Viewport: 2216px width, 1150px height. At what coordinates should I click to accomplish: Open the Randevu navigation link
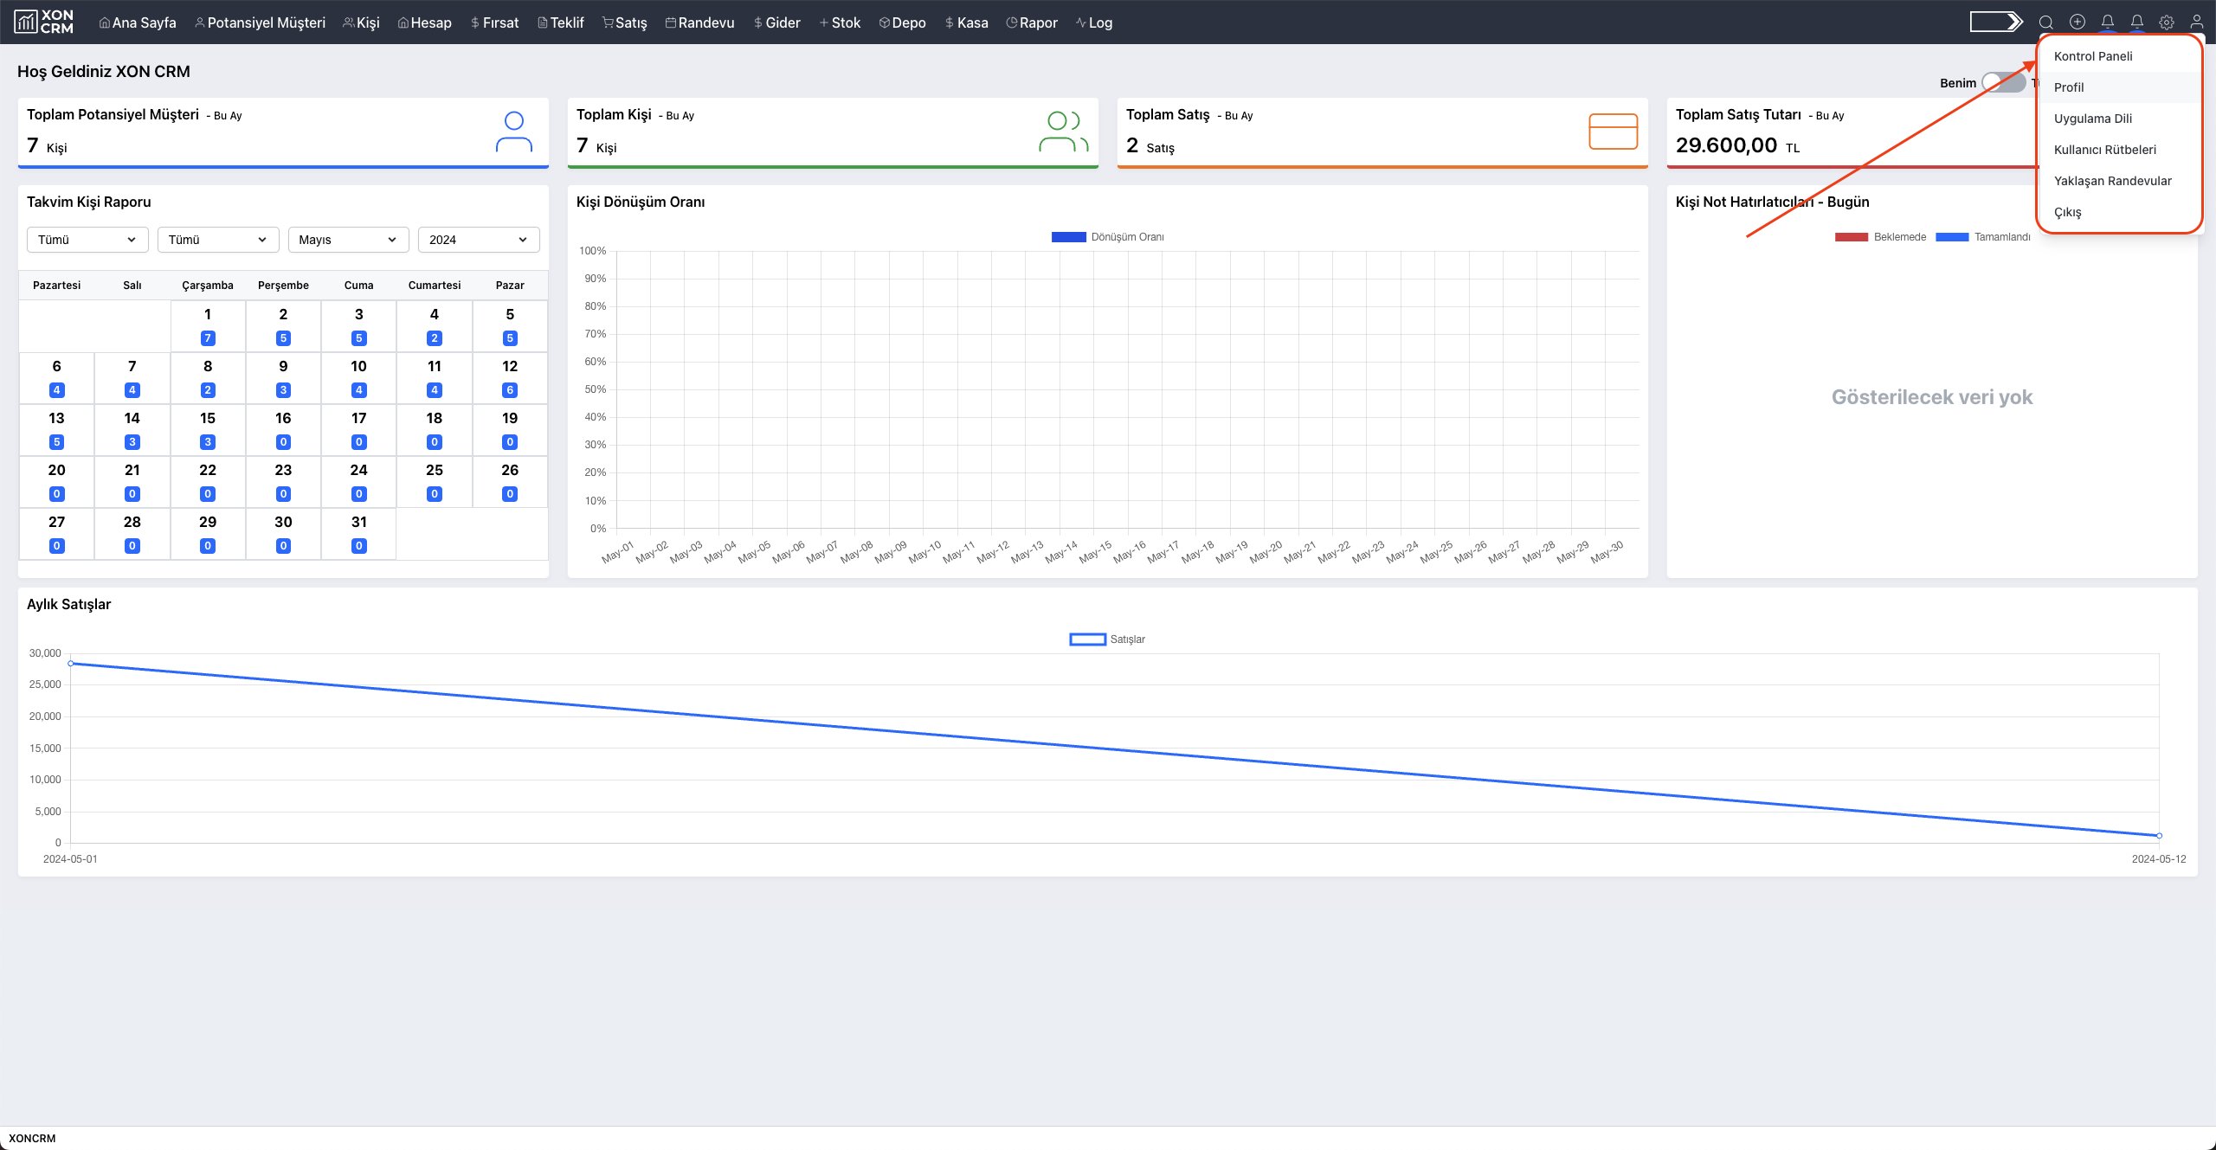pyautogui.click(x=699, y=22)
